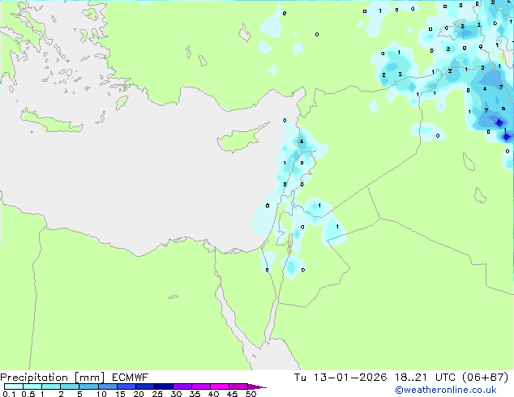
Task: Click the 0.5–1 mm legend color swatch
Action: pos(32,386)
